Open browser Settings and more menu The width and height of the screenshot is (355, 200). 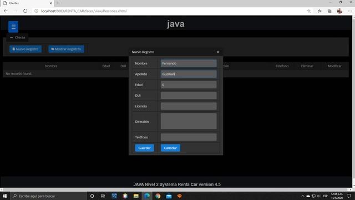[x=350, y=11]
